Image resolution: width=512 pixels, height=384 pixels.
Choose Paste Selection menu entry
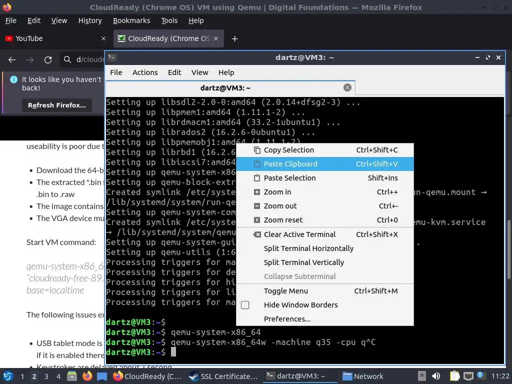click(325, 178)
